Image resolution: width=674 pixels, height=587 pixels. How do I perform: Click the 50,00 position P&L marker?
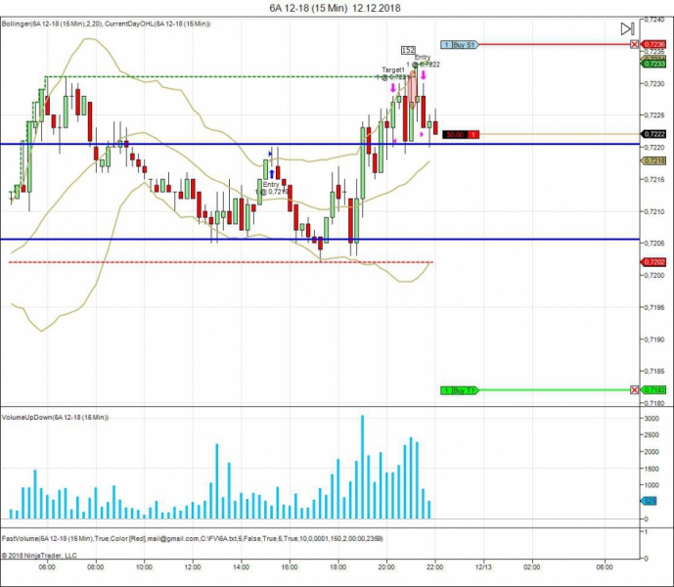click(x=461, y=135)
